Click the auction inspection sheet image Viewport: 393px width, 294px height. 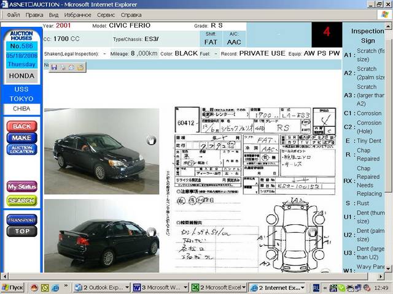point(252,189)
